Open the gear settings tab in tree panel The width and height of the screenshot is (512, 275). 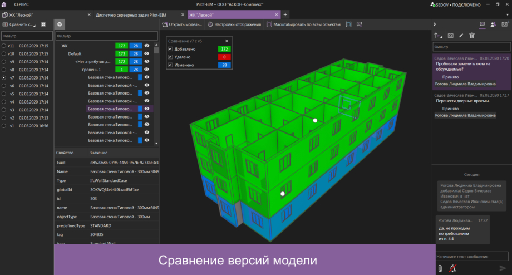coord(60,24)
